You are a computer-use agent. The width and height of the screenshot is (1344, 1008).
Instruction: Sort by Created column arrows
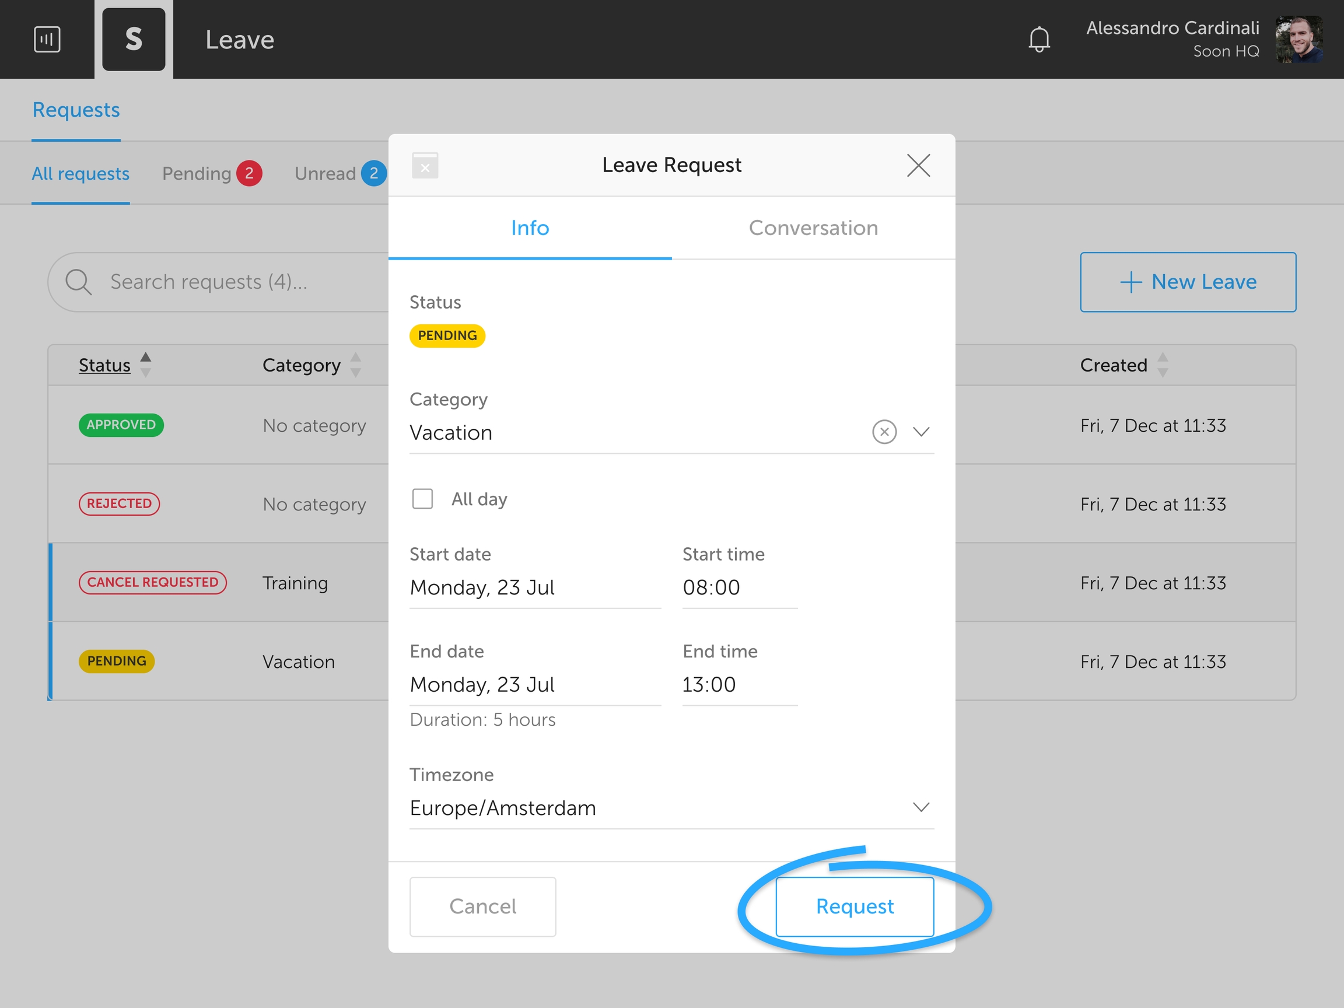(1163, 365)
